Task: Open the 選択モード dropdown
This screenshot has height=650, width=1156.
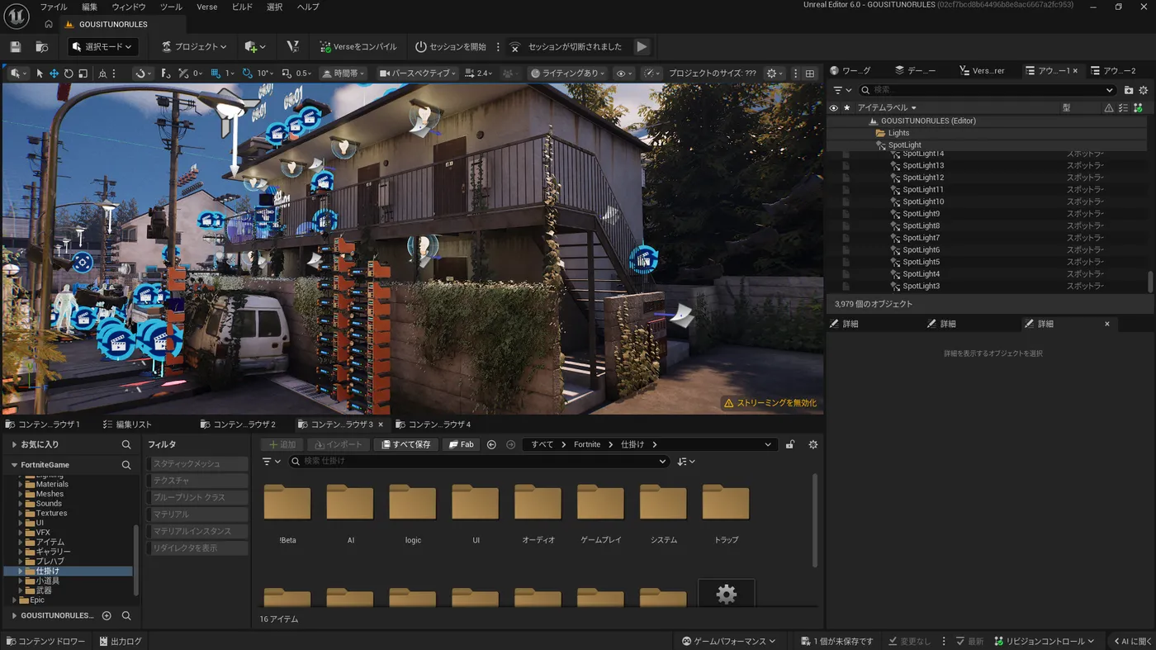Action: click(103, 47)
